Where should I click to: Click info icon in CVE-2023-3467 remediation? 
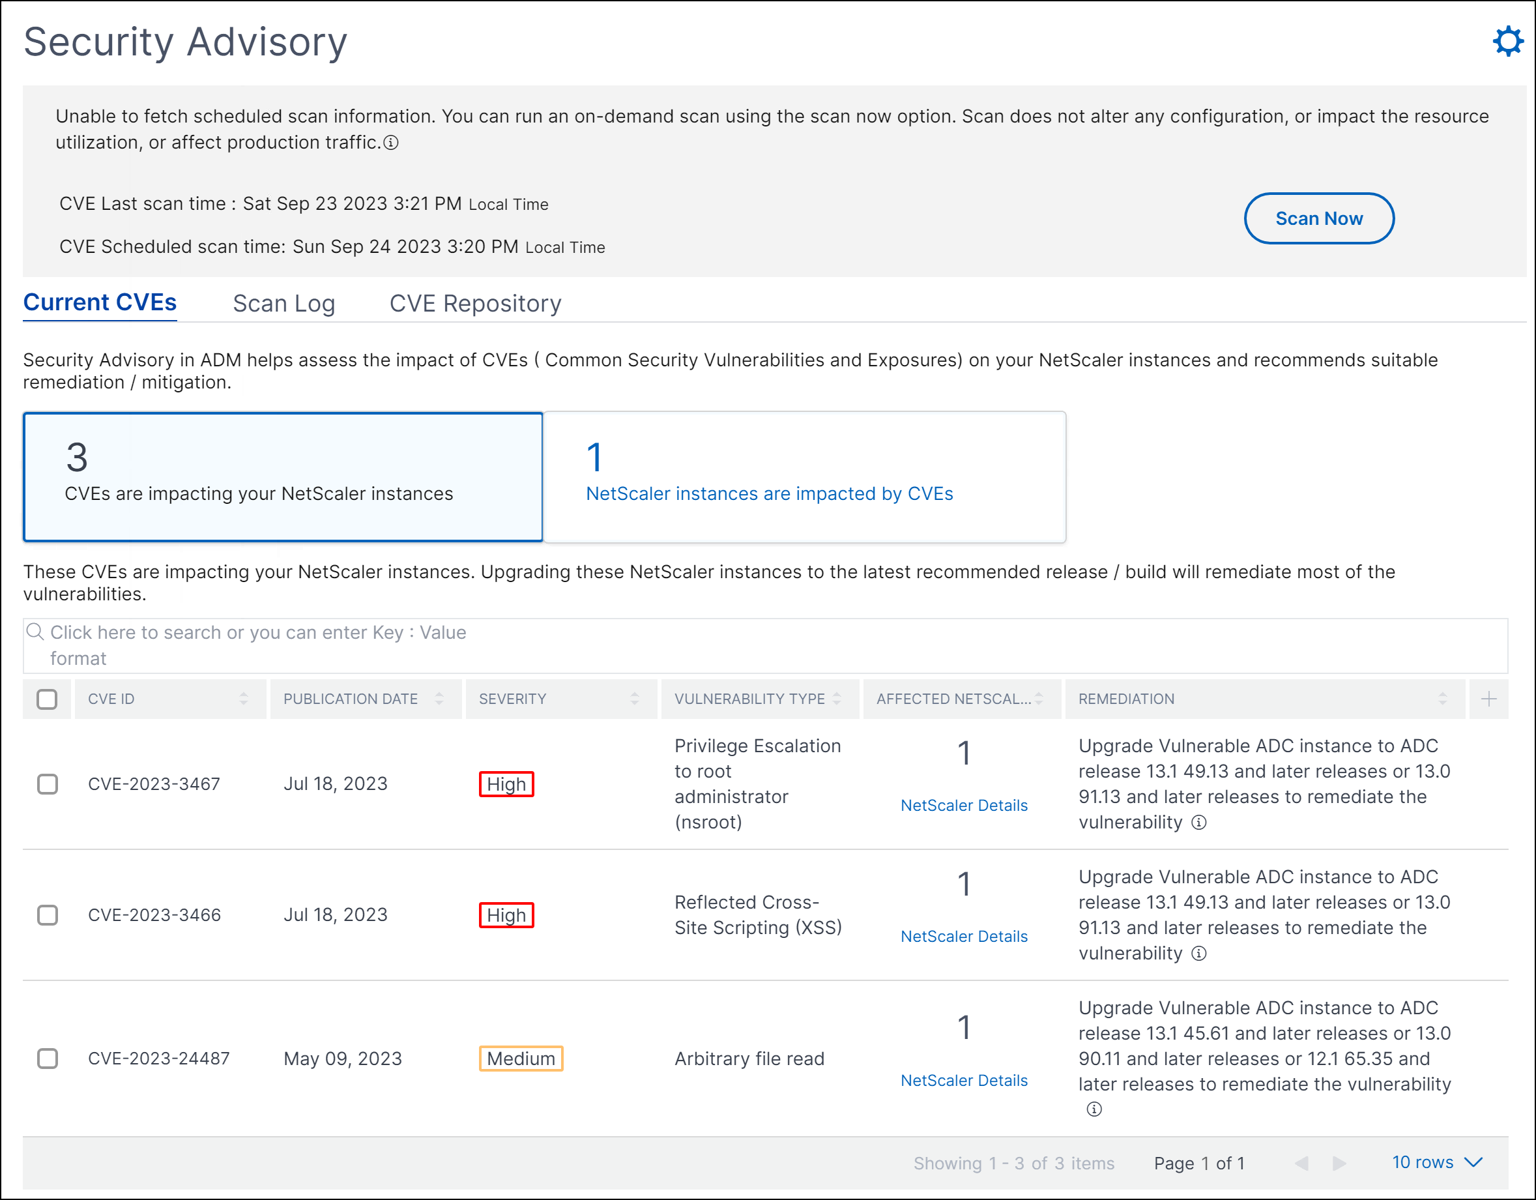click(1200, 823)
